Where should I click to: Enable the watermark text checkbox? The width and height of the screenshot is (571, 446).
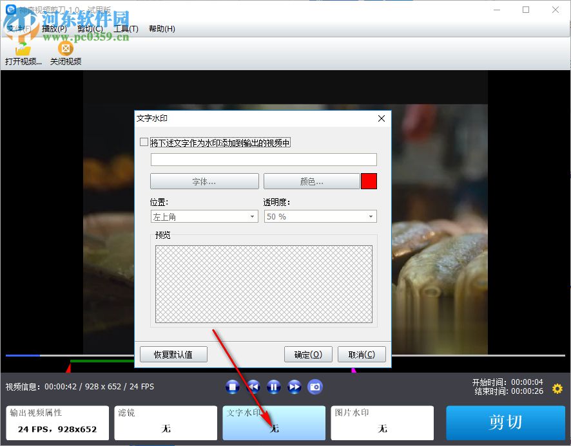pyautogui.click(x=144, y=142)
